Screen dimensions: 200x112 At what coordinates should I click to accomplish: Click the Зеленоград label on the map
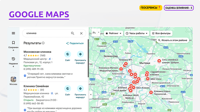click(x=111, y=56)
